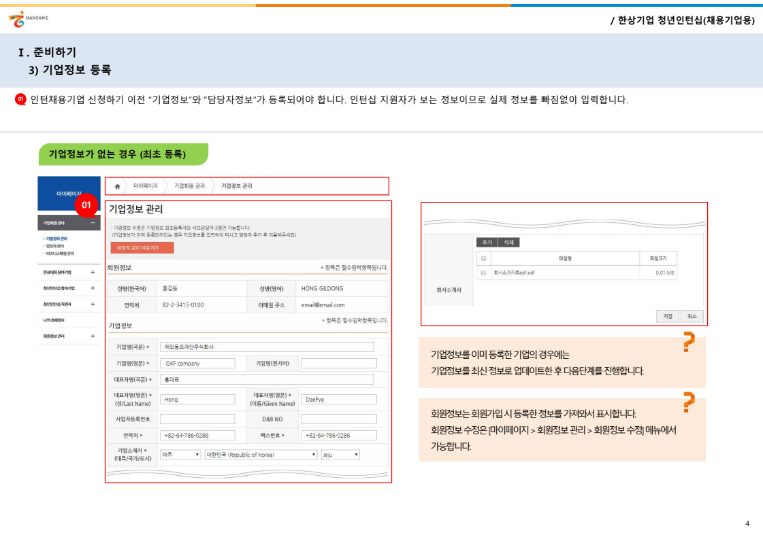Open the city dropdown showing Jeju
This screenshot has height=539, width=763.
pos(340,455)
